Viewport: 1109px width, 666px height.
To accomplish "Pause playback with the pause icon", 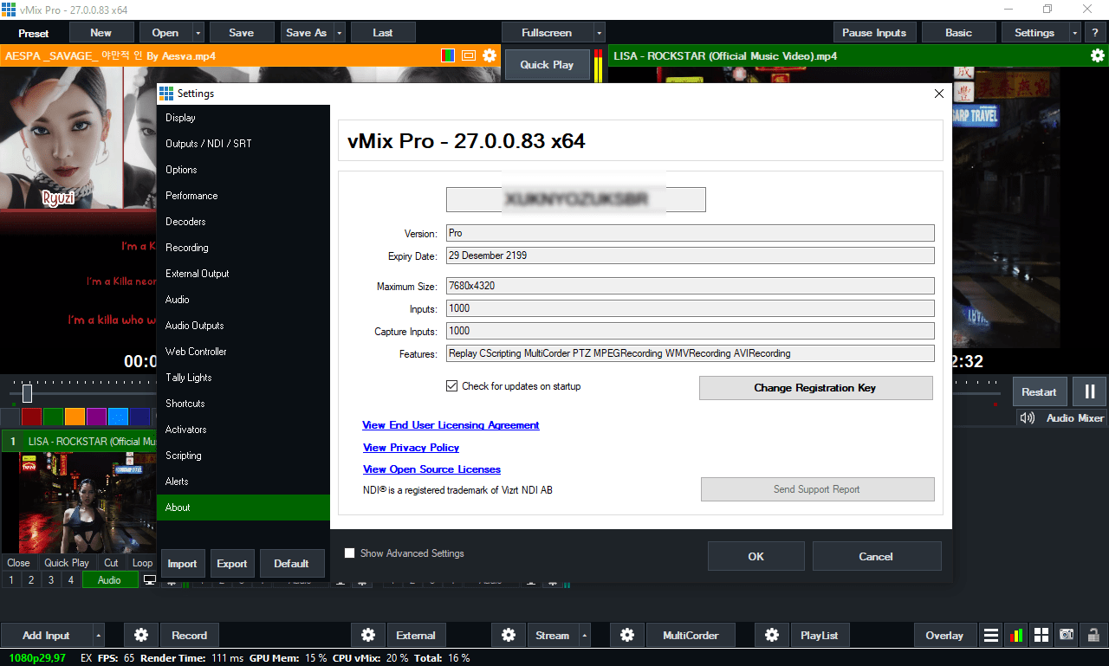I will [1089, 391].
